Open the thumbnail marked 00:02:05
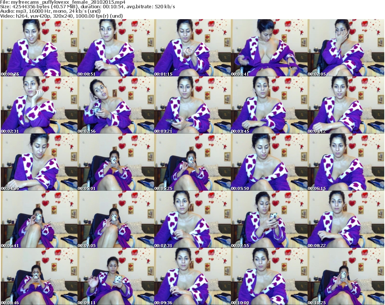This screenshot has height=305, width=385. click(346, 48)
